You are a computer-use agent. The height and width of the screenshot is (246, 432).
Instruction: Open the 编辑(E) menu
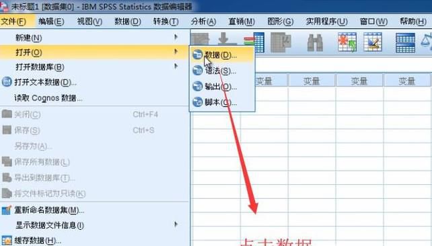pos(51,22)
